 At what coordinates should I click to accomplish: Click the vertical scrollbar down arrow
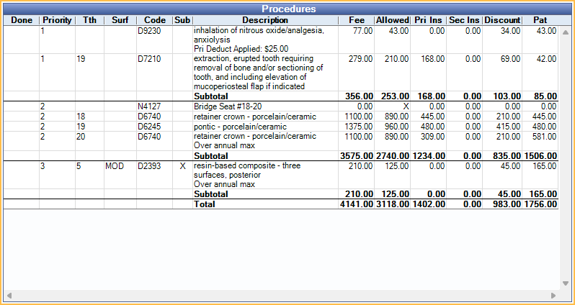[x=564, y=282]
